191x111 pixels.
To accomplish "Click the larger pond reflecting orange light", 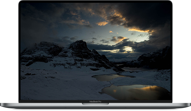I will click(x=135, y=92).
